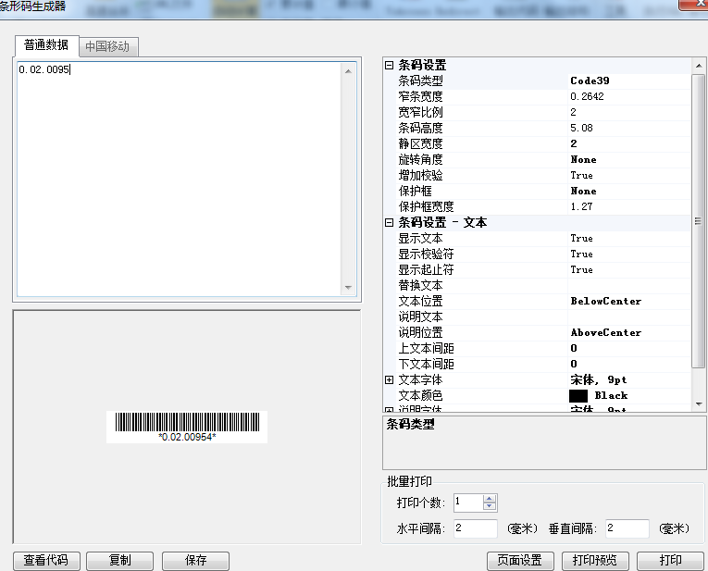
Task: Increase 打印个数 with the up spinner
Action: pyautogui.click(x=490, y=499)
